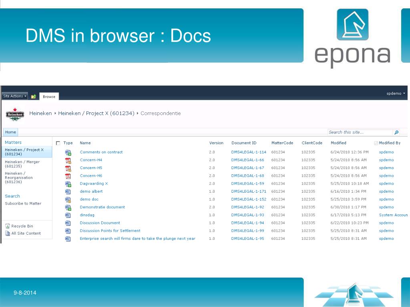Click the Matters heading in the sidebar
The height and width of the screenshot is (307, 410).
coord(13,142)
